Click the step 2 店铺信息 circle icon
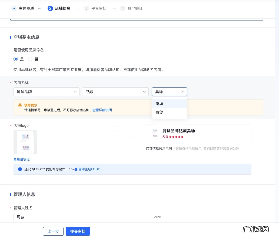Screen dimensions: 279x237 tap(50, 8)
